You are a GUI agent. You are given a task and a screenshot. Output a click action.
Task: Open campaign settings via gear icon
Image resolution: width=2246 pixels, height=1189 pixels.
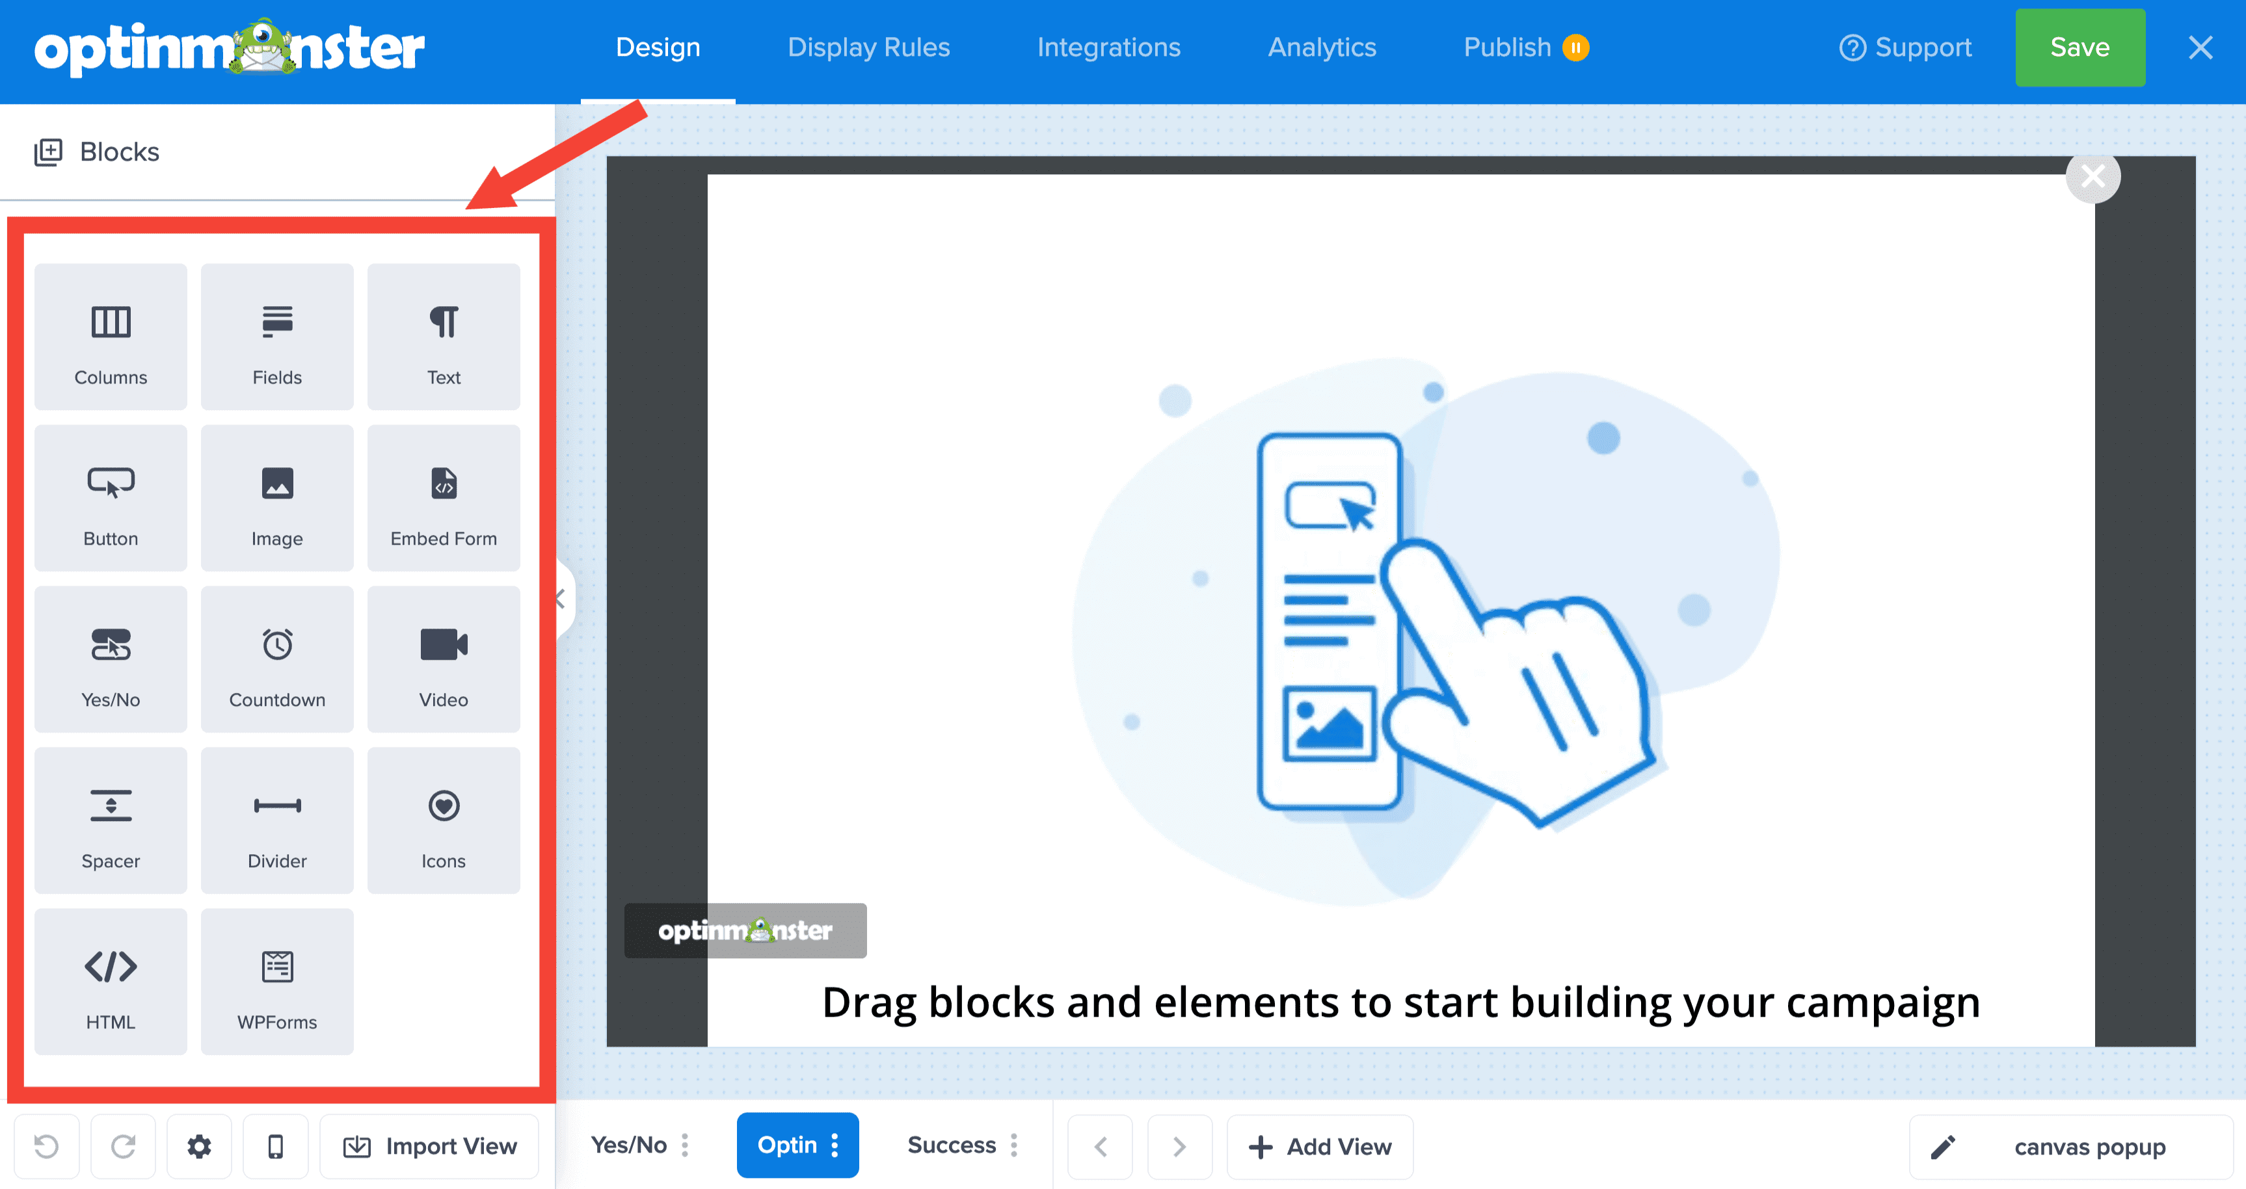(x=199, y=1146)
